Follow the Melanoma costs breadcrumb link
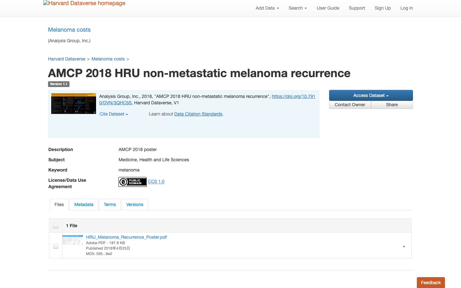 (108, 59)
